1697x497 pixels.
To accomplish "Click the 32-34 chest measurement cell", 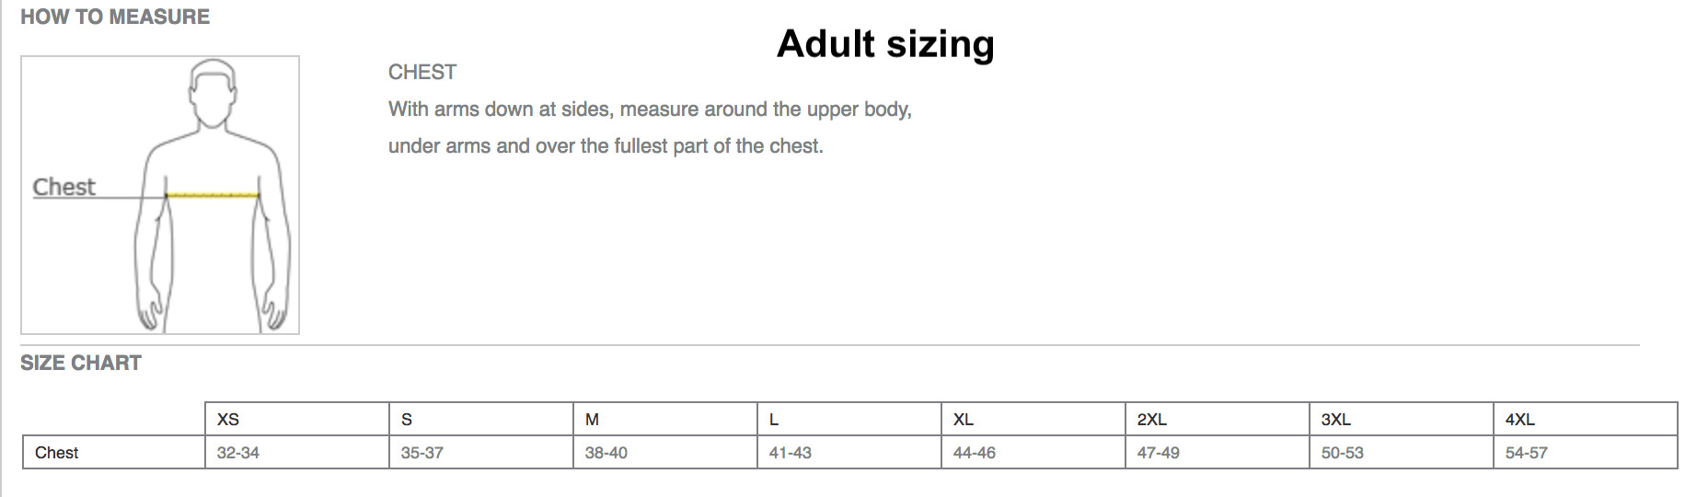I will click(238, 453).
